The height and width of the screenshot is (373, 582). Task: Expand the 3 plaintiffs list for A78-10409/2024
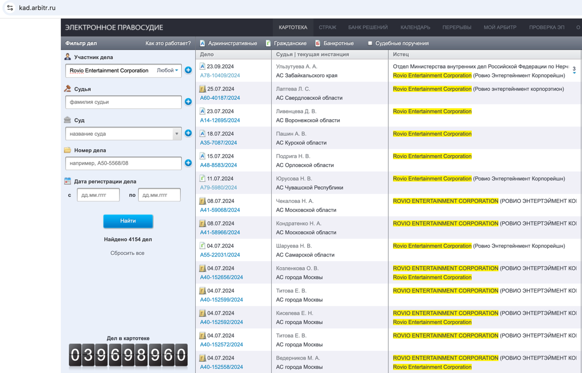tap(574, 70)
